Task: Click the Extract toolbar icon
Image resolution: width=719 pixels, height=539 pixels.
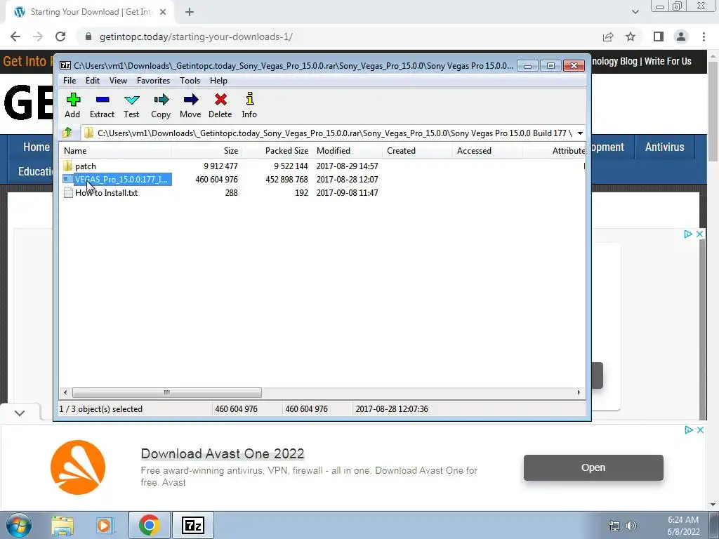Action: [x=102, y=105]
